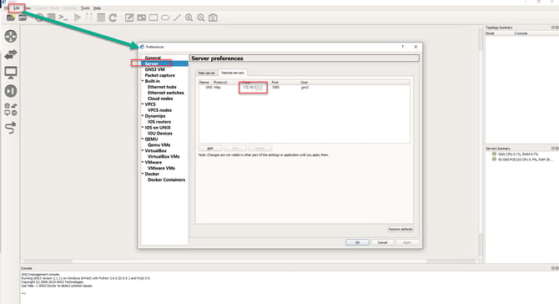Select Server in preferences tree
This screenshot has height=304, width=559.
click(152, 63)
